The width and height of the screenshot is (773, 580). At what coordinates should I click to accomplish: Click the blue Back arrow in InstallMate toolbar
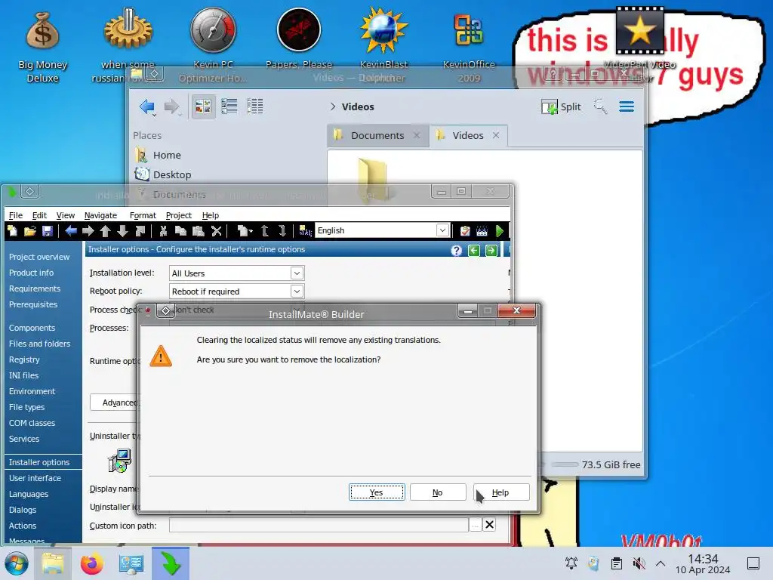[x=71, y=231]
